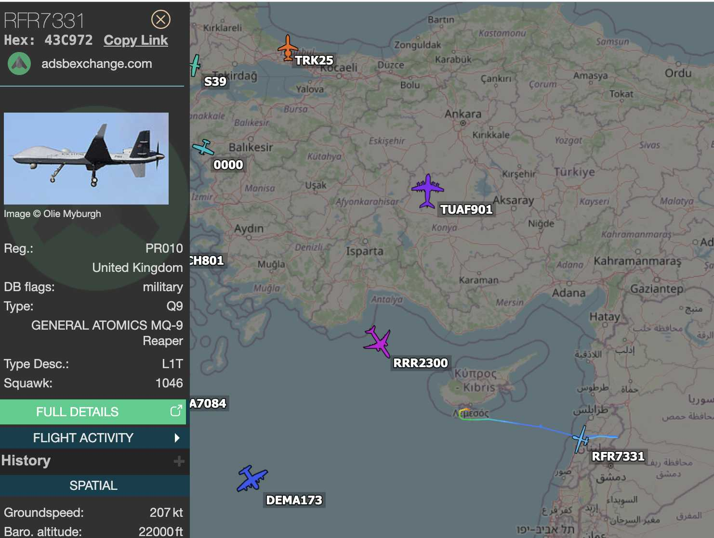Screen dimensions: 714x538
Task: Select the teal 0000 aircraft icon
Action: click(203, 147)
